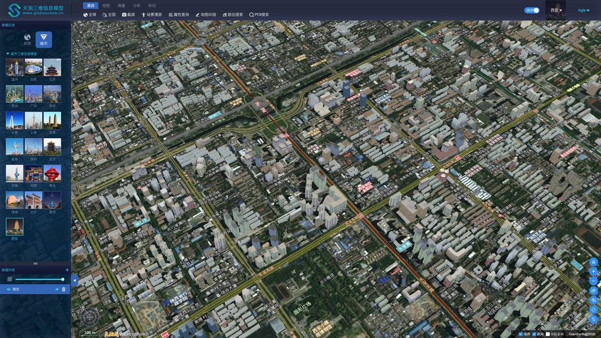Open the trgis user dropdown
Screen dimensions: 601x338
584,10
